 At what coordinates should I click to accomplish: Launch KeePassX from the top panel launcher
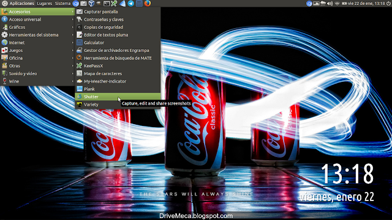pyautogui.click(x=114, y=4)
